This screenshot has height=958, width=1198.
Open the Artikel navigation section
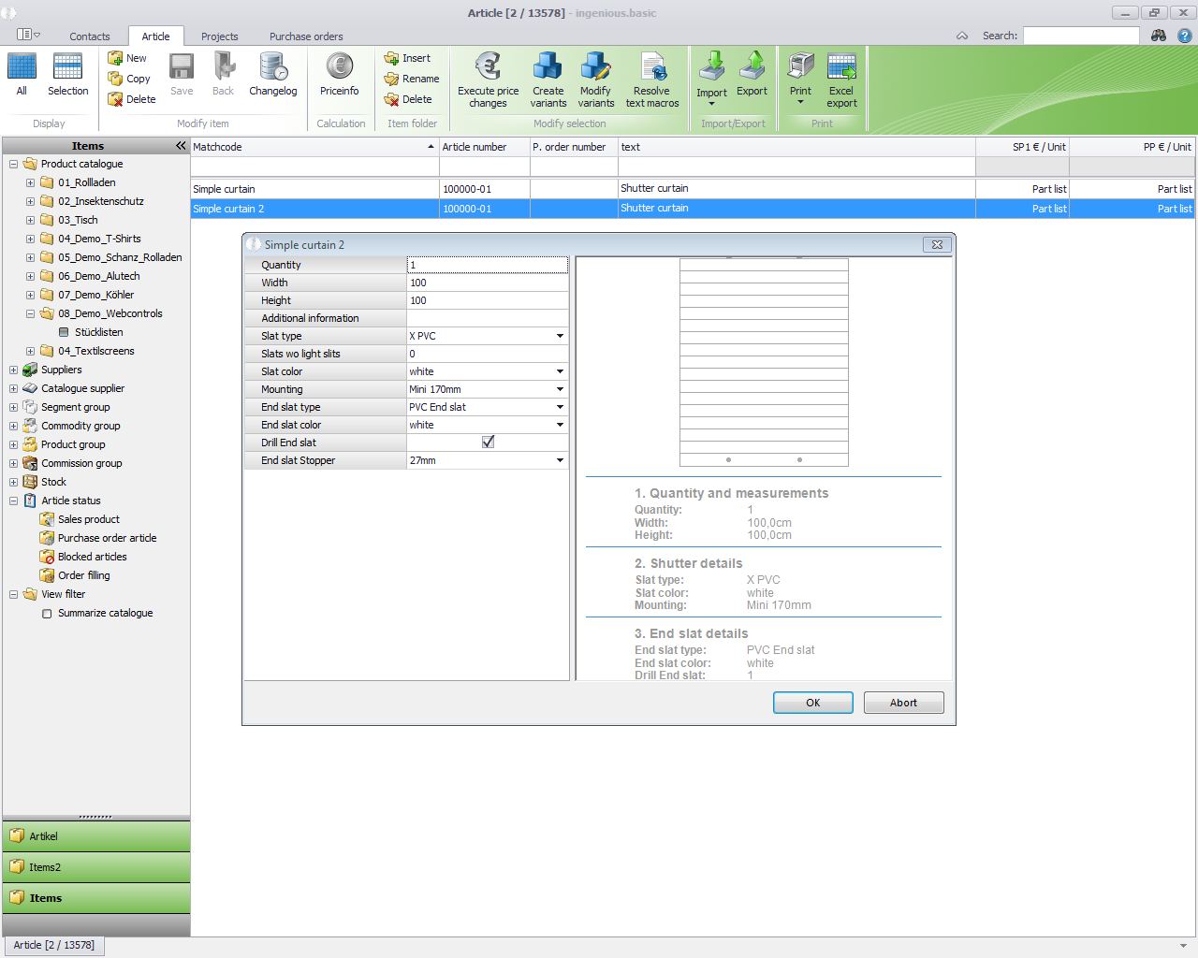[96, 836]
